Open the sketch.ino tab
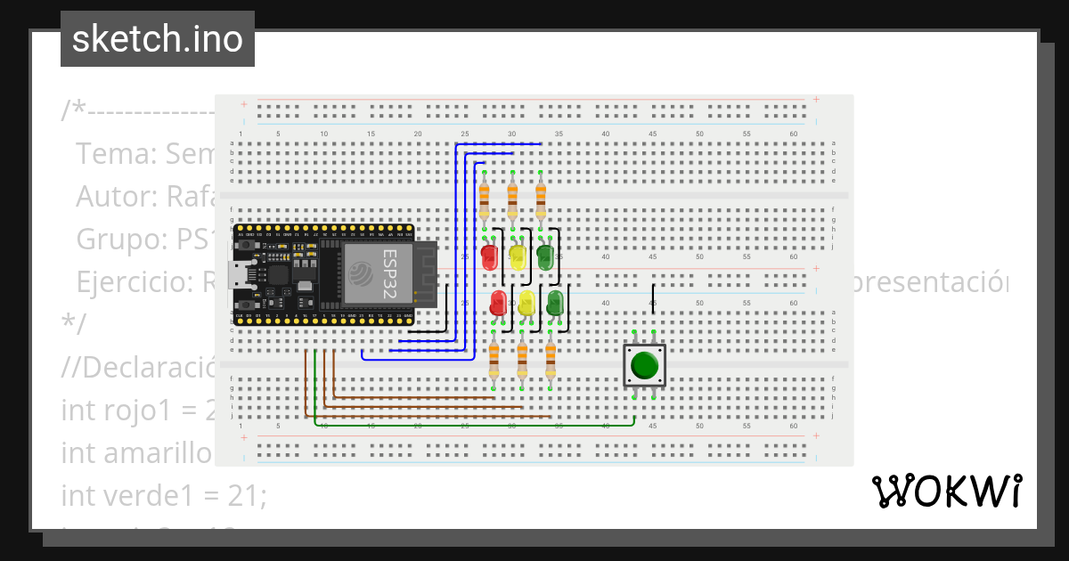 point(157,38)
